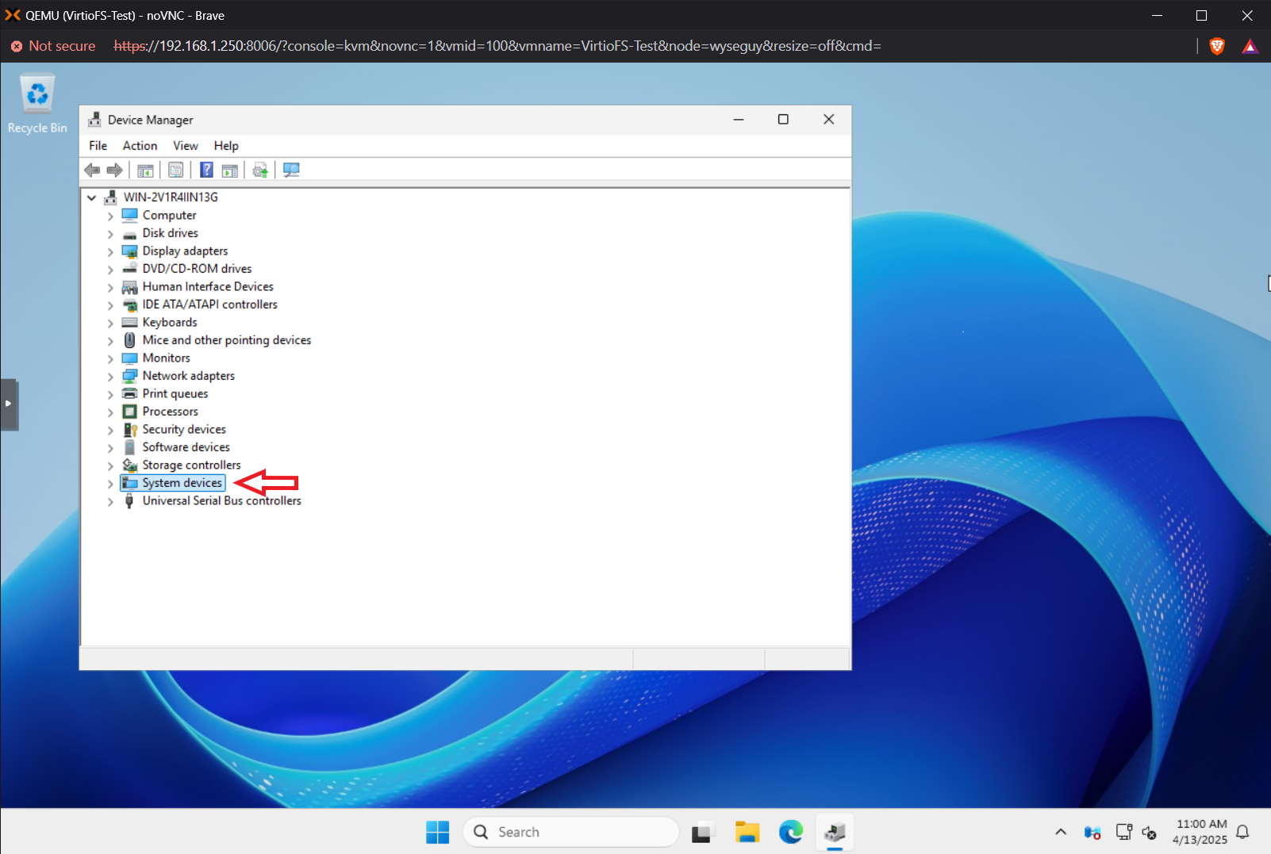Click Show/Hide console tree toolbar icon
The width and height of the screenshot is (1271, 854).
pos(145,170)
